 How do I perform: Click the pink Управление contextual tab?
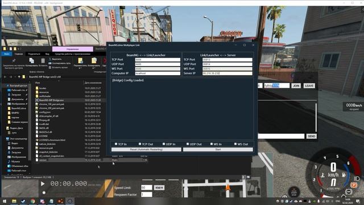[73, 49]
